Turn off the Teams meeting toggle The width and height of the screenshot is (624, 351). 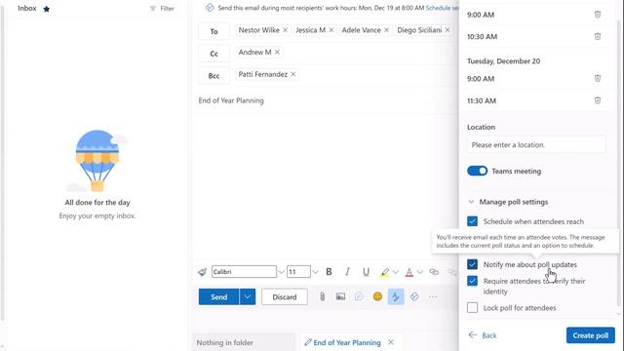pos(477,172)
